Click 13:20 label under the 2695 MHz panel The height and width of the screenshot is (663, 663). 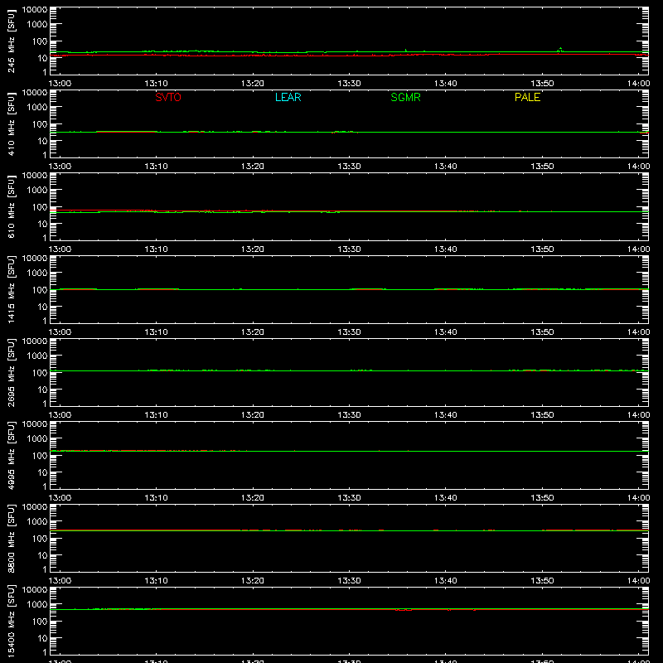pos(253,415)
